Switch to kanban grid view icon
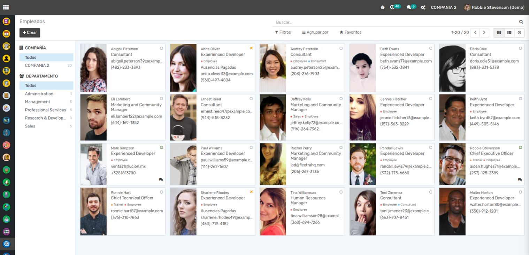 point(499,33)
